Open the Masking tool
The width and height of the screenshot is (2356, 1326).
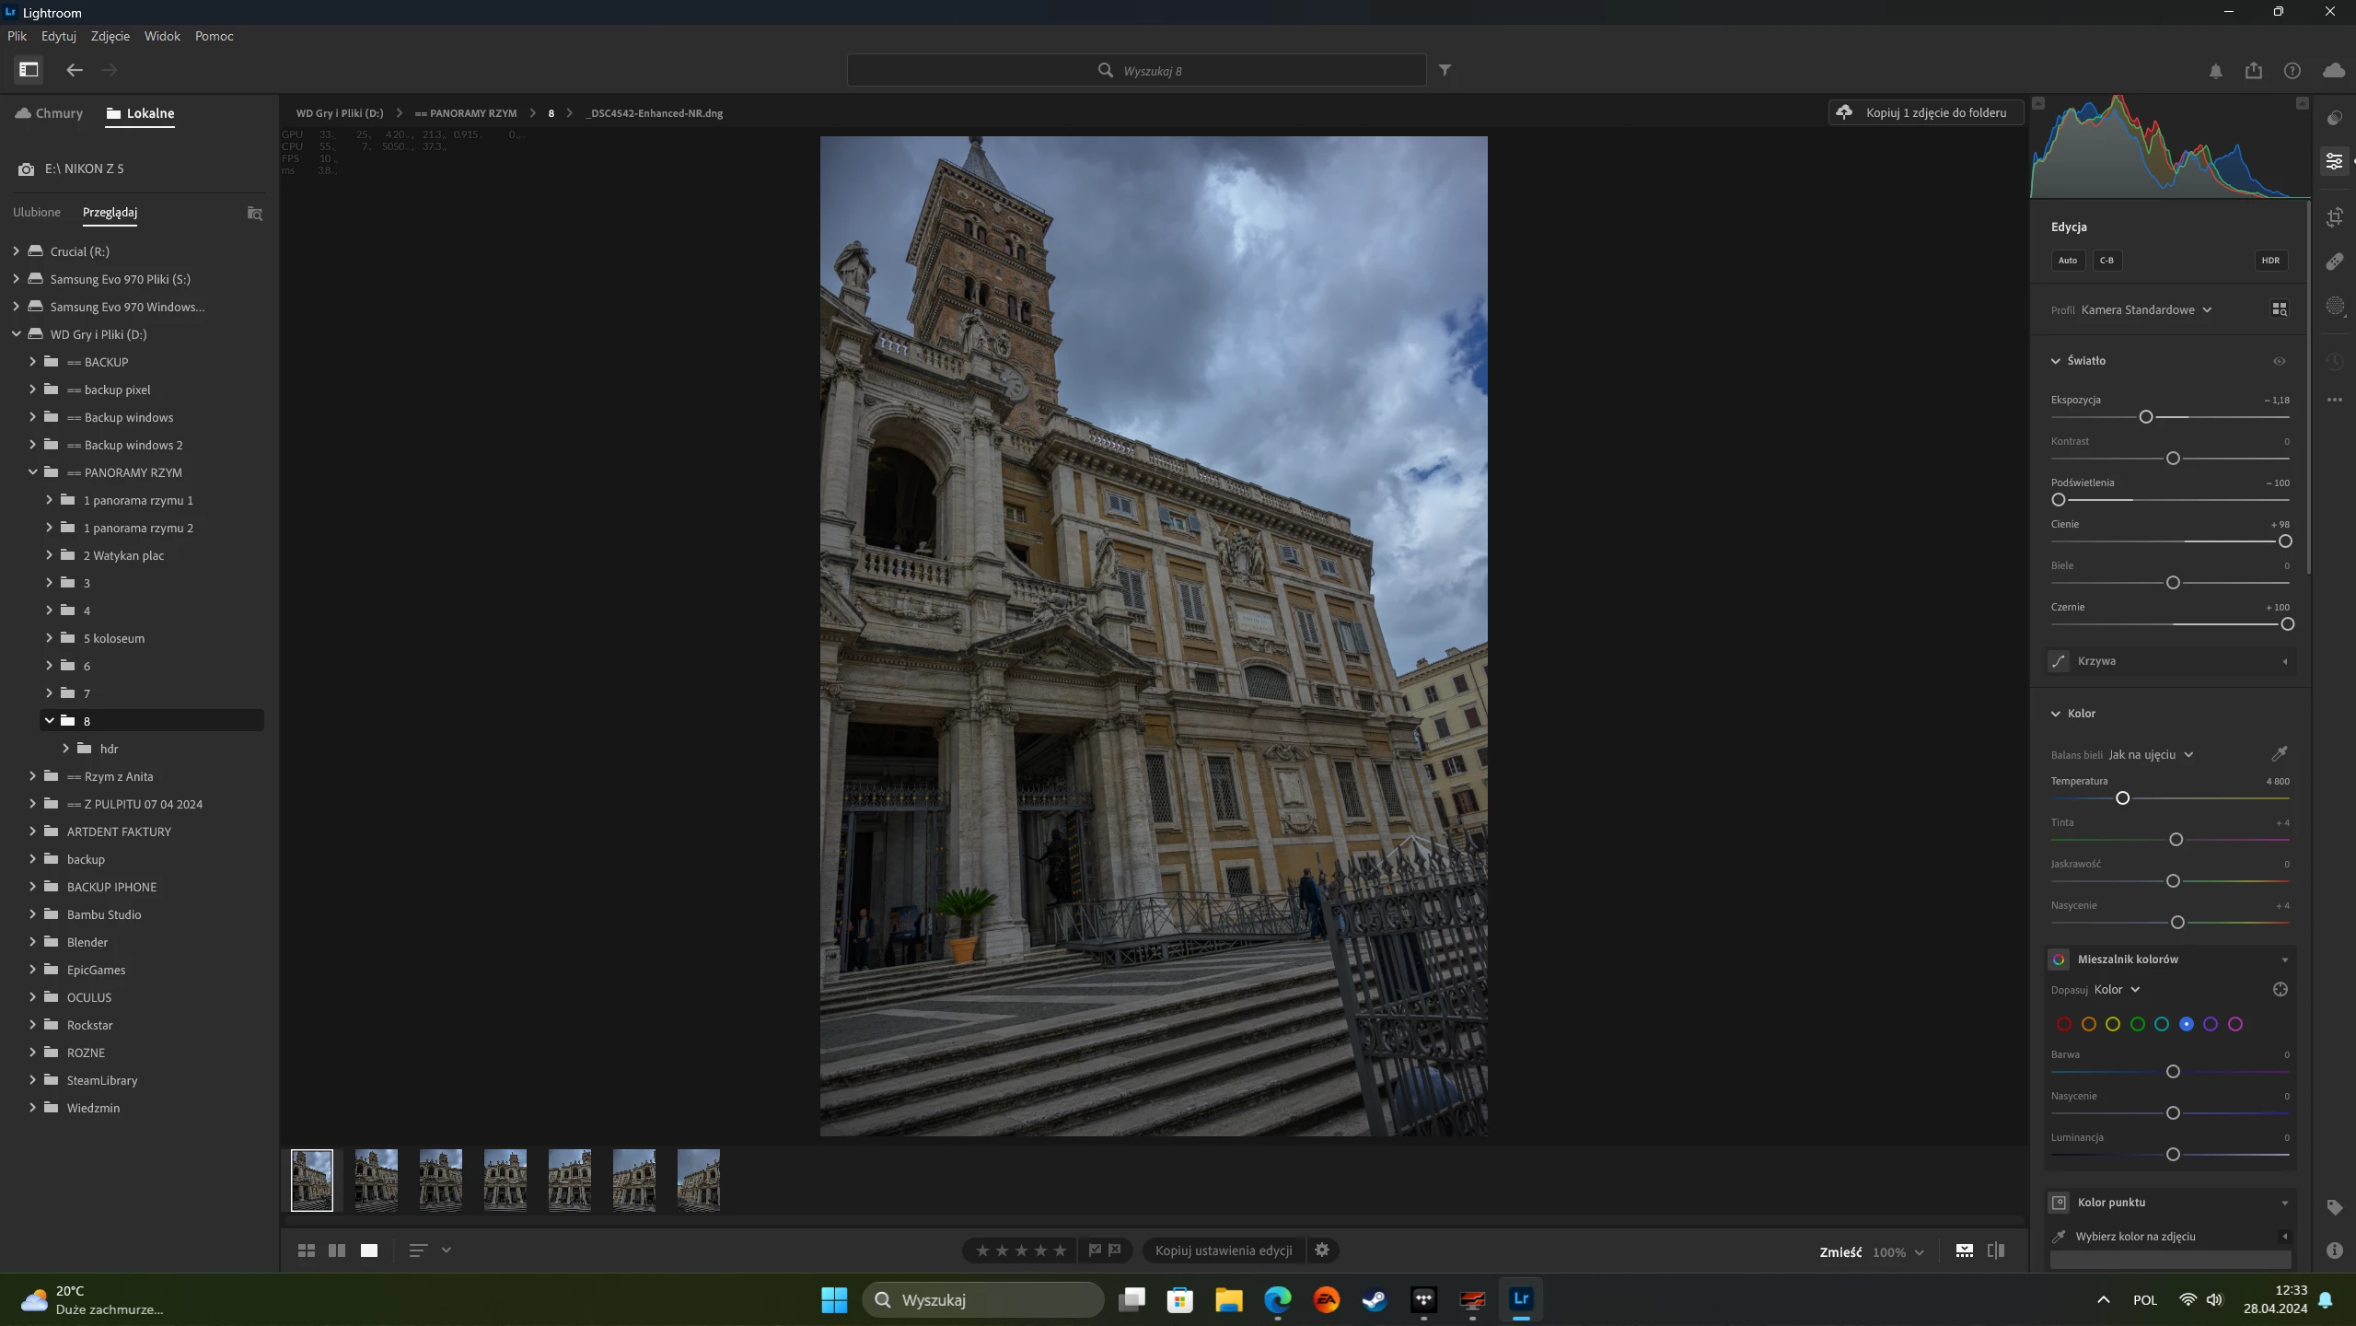pos(2334,307)
